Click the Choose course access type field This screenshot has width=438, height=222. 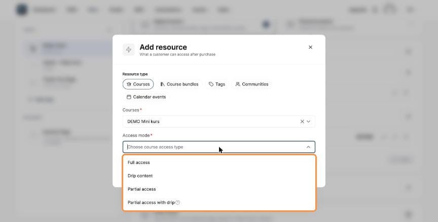[218, 147]
